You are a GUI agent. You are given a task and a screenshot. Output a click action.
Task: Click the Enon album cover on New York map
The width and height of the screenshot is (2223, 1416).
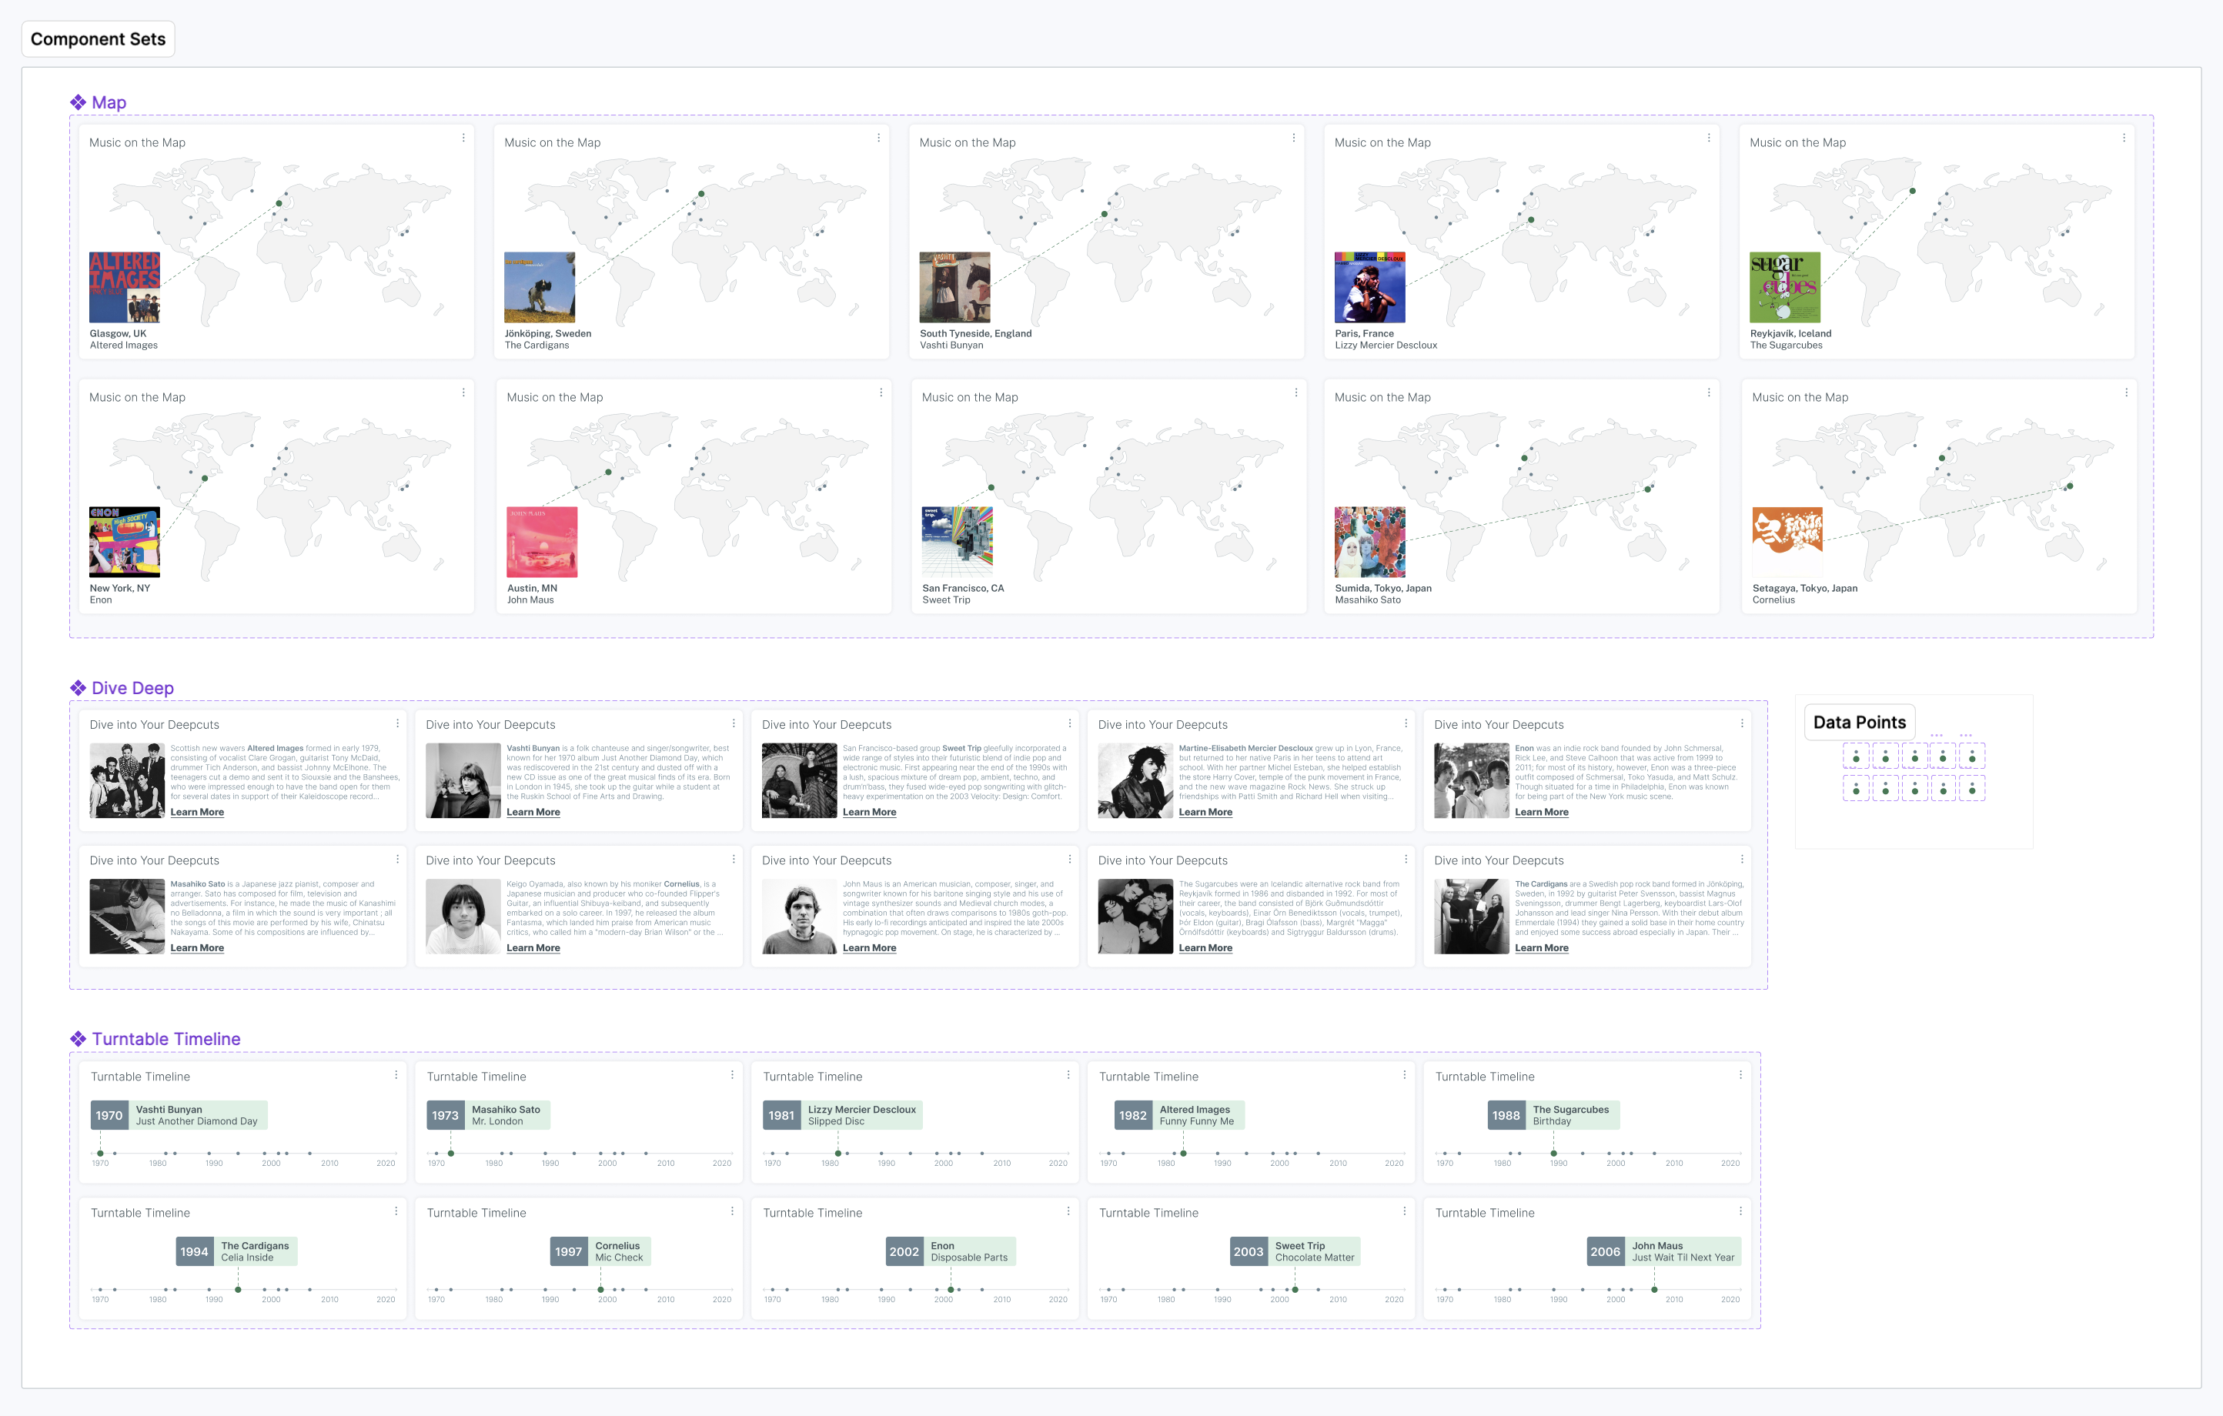[x=125, y=542]
